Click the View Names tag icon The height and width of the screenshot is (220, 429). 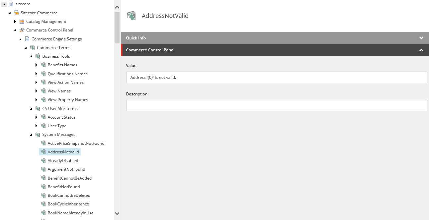(43, 91)
